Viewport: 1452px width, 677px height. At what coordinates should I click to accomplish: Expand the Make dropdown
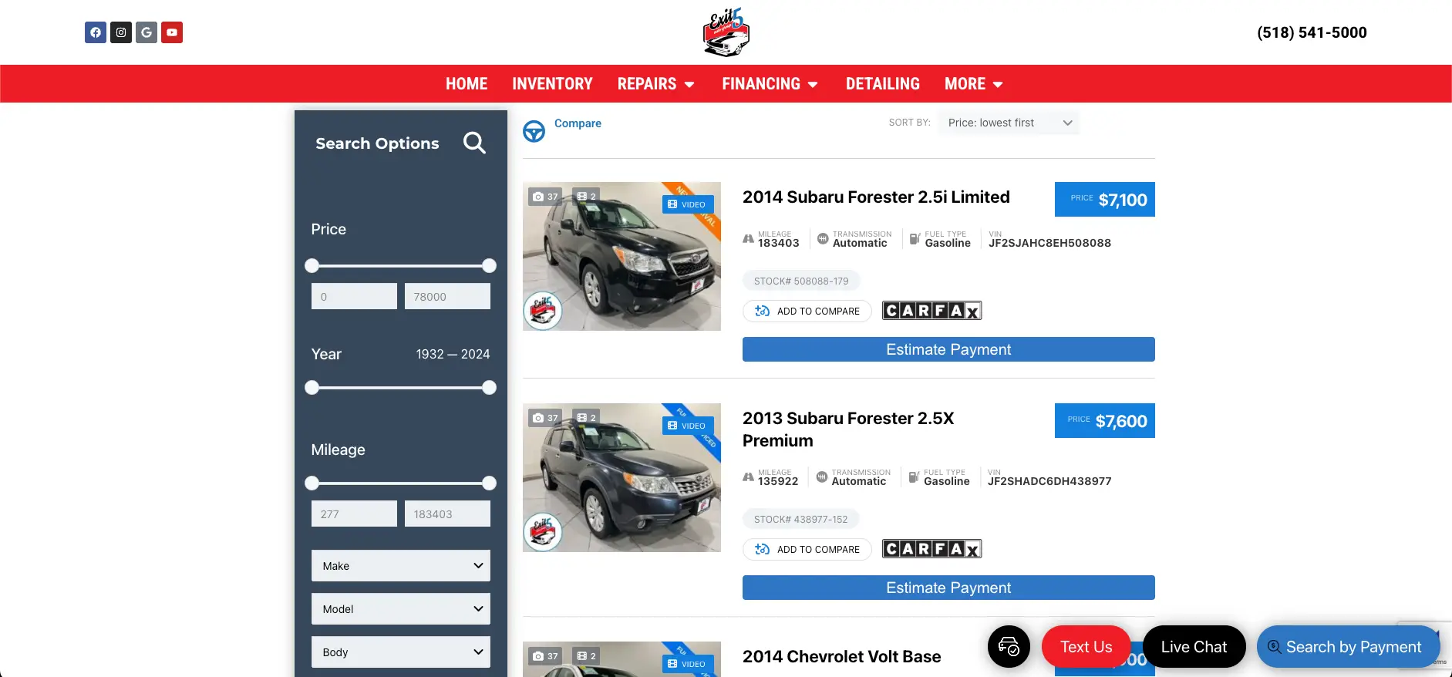click(401, 566)
